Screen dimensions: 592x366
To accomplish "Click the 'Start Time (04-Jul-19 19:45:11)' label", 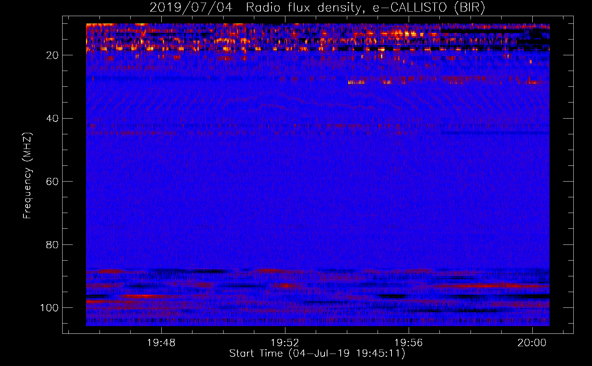I will point(317,354).
